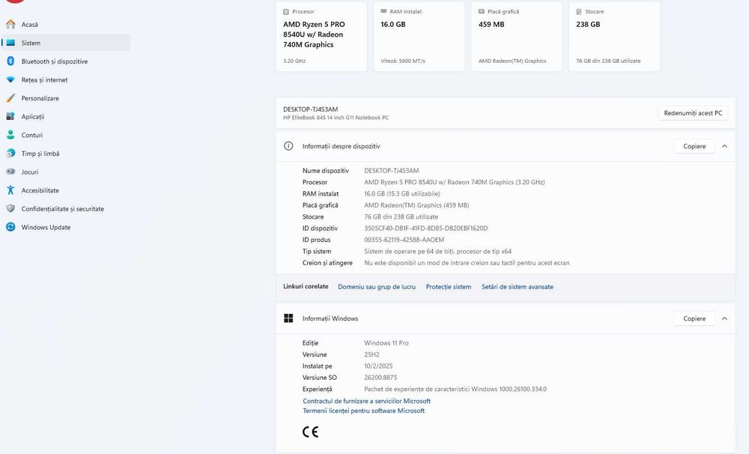
Task: Click 76 GB din 238 GB utilizate in card
Action: click(608, 61)
